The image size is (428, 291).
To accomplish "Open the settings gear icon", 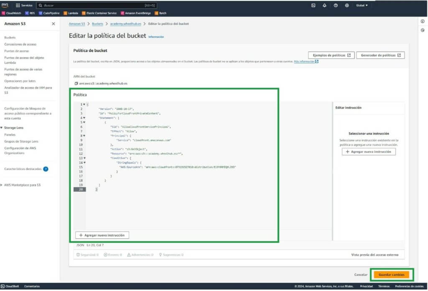I will click(x=346, y=5).
